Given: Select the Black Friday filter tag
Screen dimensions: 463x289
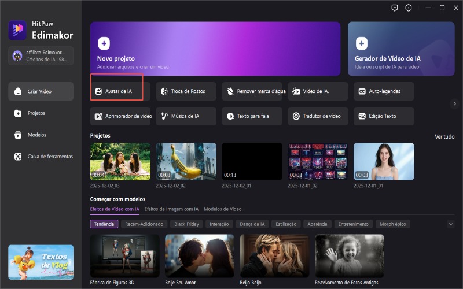Looking at the screenshot, I should (188, 224).
